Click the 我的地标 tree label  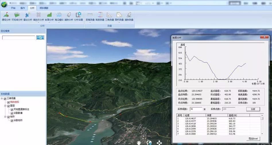pos(15,102)
